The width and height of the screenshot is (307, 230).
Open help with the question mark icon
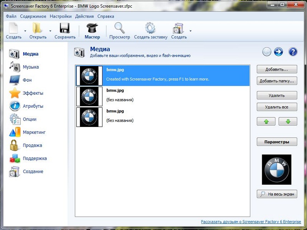click(x=293, y=52)
